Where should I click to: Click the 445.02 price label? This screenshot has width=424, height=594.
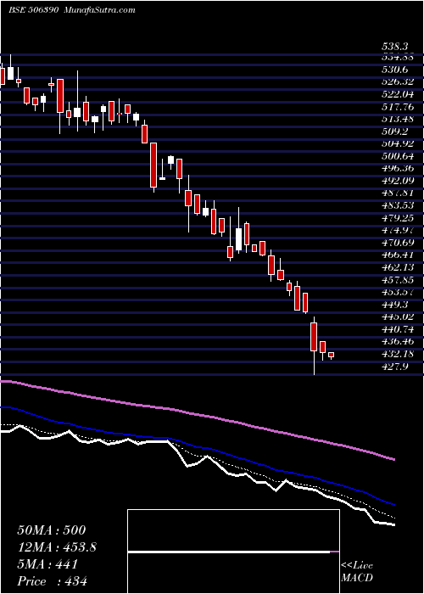(x=398, y=317)
